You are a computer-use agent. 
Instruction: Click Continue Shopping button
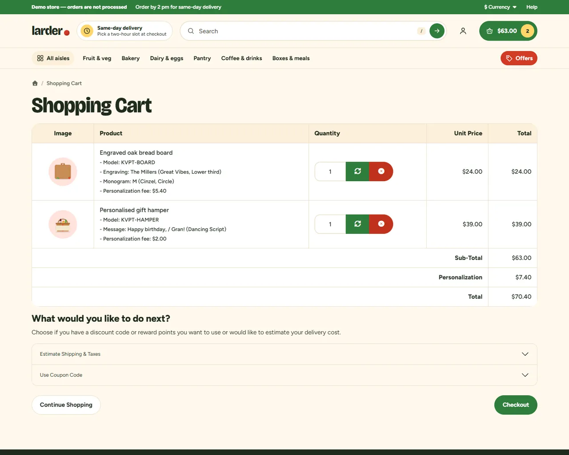(x=66, y=405)
